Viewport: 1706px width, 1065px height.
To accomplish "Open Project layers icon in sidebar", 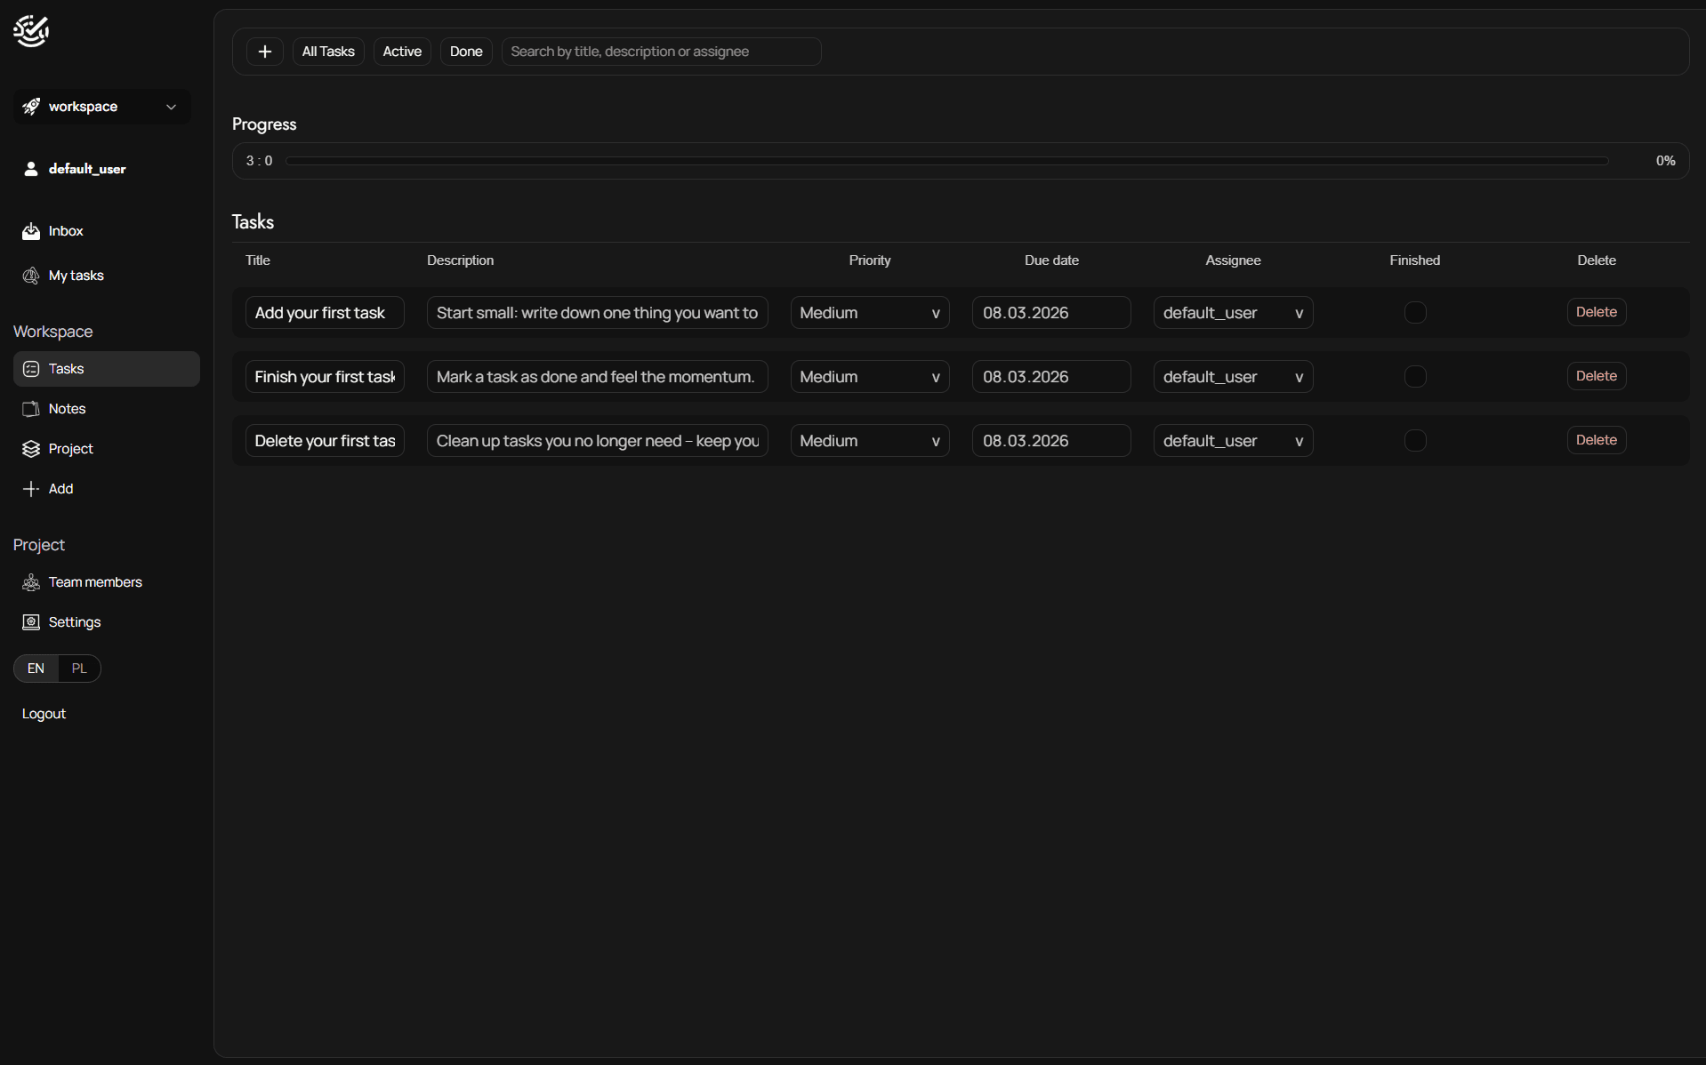I will click(31, 449).
